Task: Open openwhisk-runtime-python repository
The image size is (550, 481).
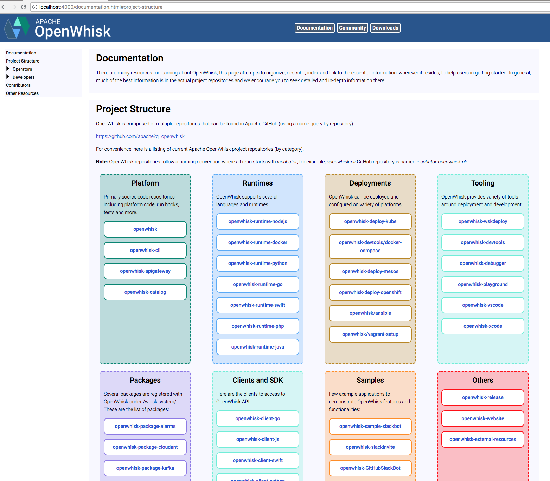Action: [258, 263]
